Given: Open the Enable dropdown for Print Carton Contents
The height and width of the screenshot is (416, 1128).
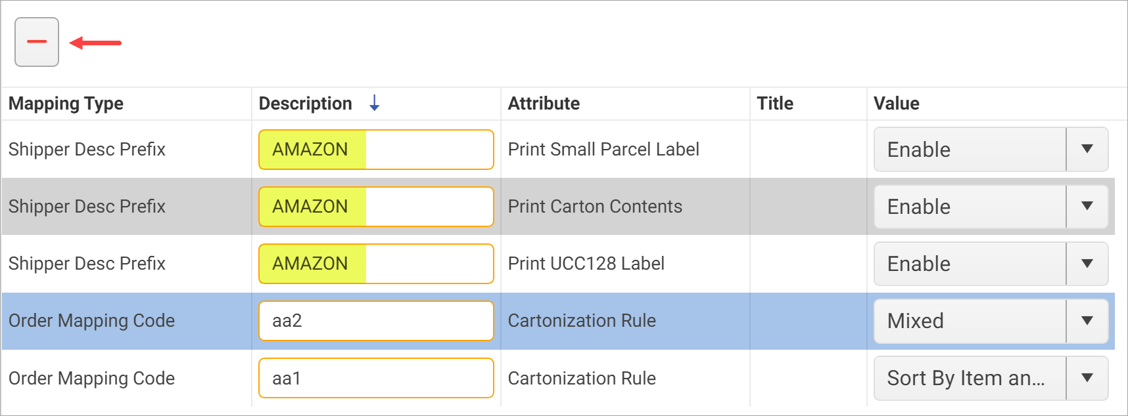Looking at the screenshot, I should pos(1086,206).
